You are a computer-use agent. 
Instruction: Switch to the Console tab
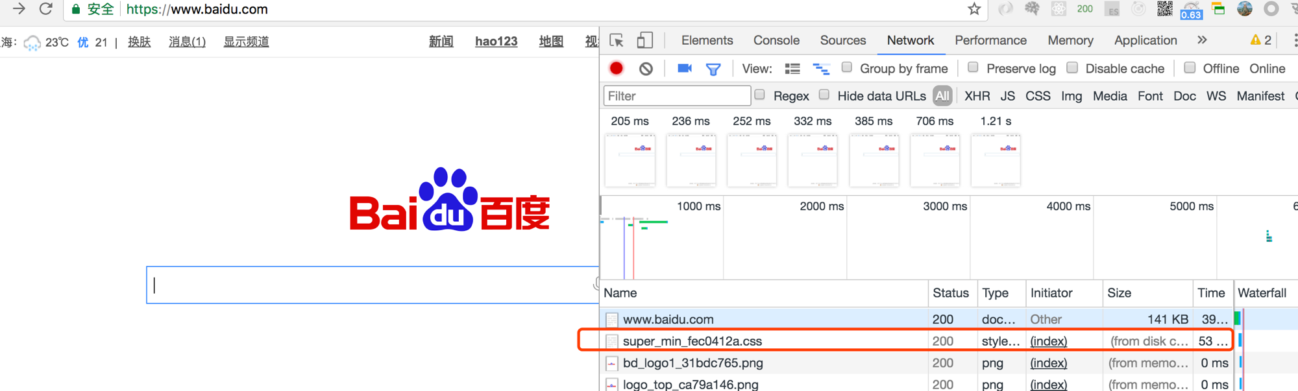[x=776, y=40]
